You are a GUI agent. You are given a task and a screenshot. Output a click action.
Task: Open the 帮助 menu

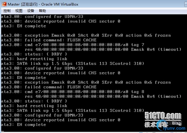click(x=42, y=11)
